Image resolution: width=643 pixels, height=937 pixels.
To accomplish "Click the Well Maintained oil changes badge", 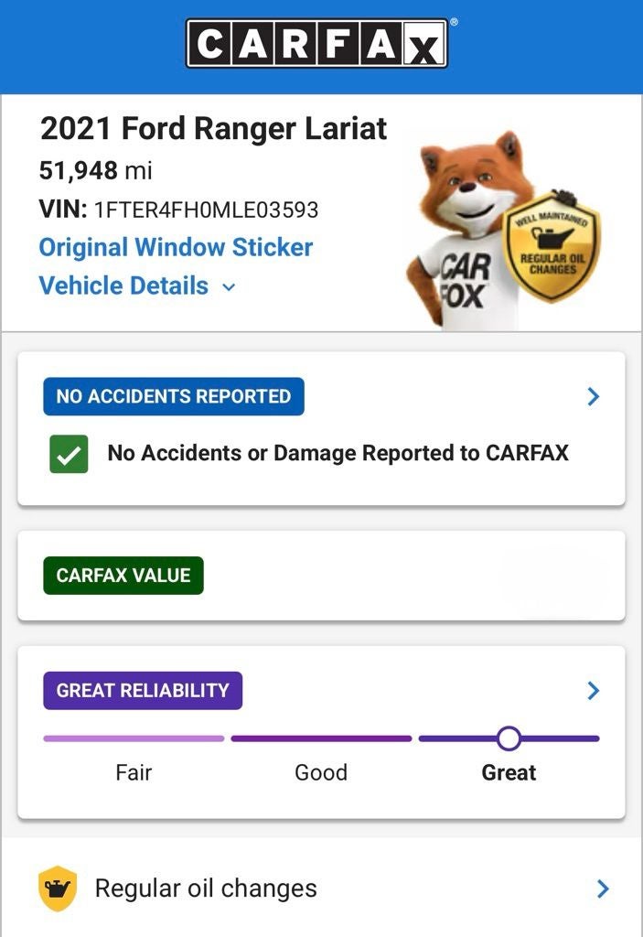I will pos(552,247).
